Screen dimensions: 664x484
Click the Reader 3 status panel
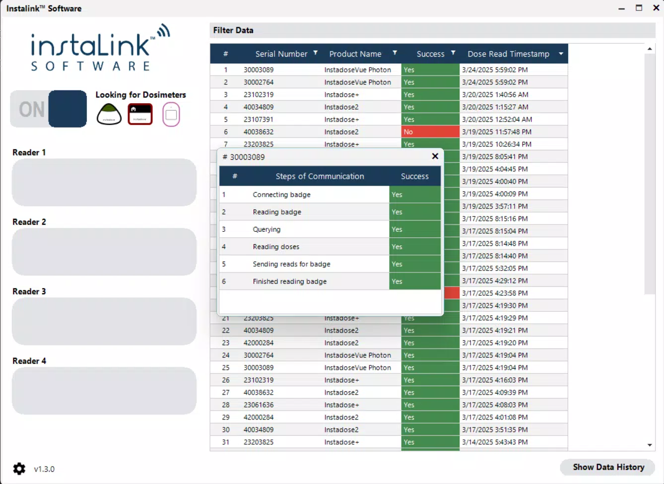104,321
